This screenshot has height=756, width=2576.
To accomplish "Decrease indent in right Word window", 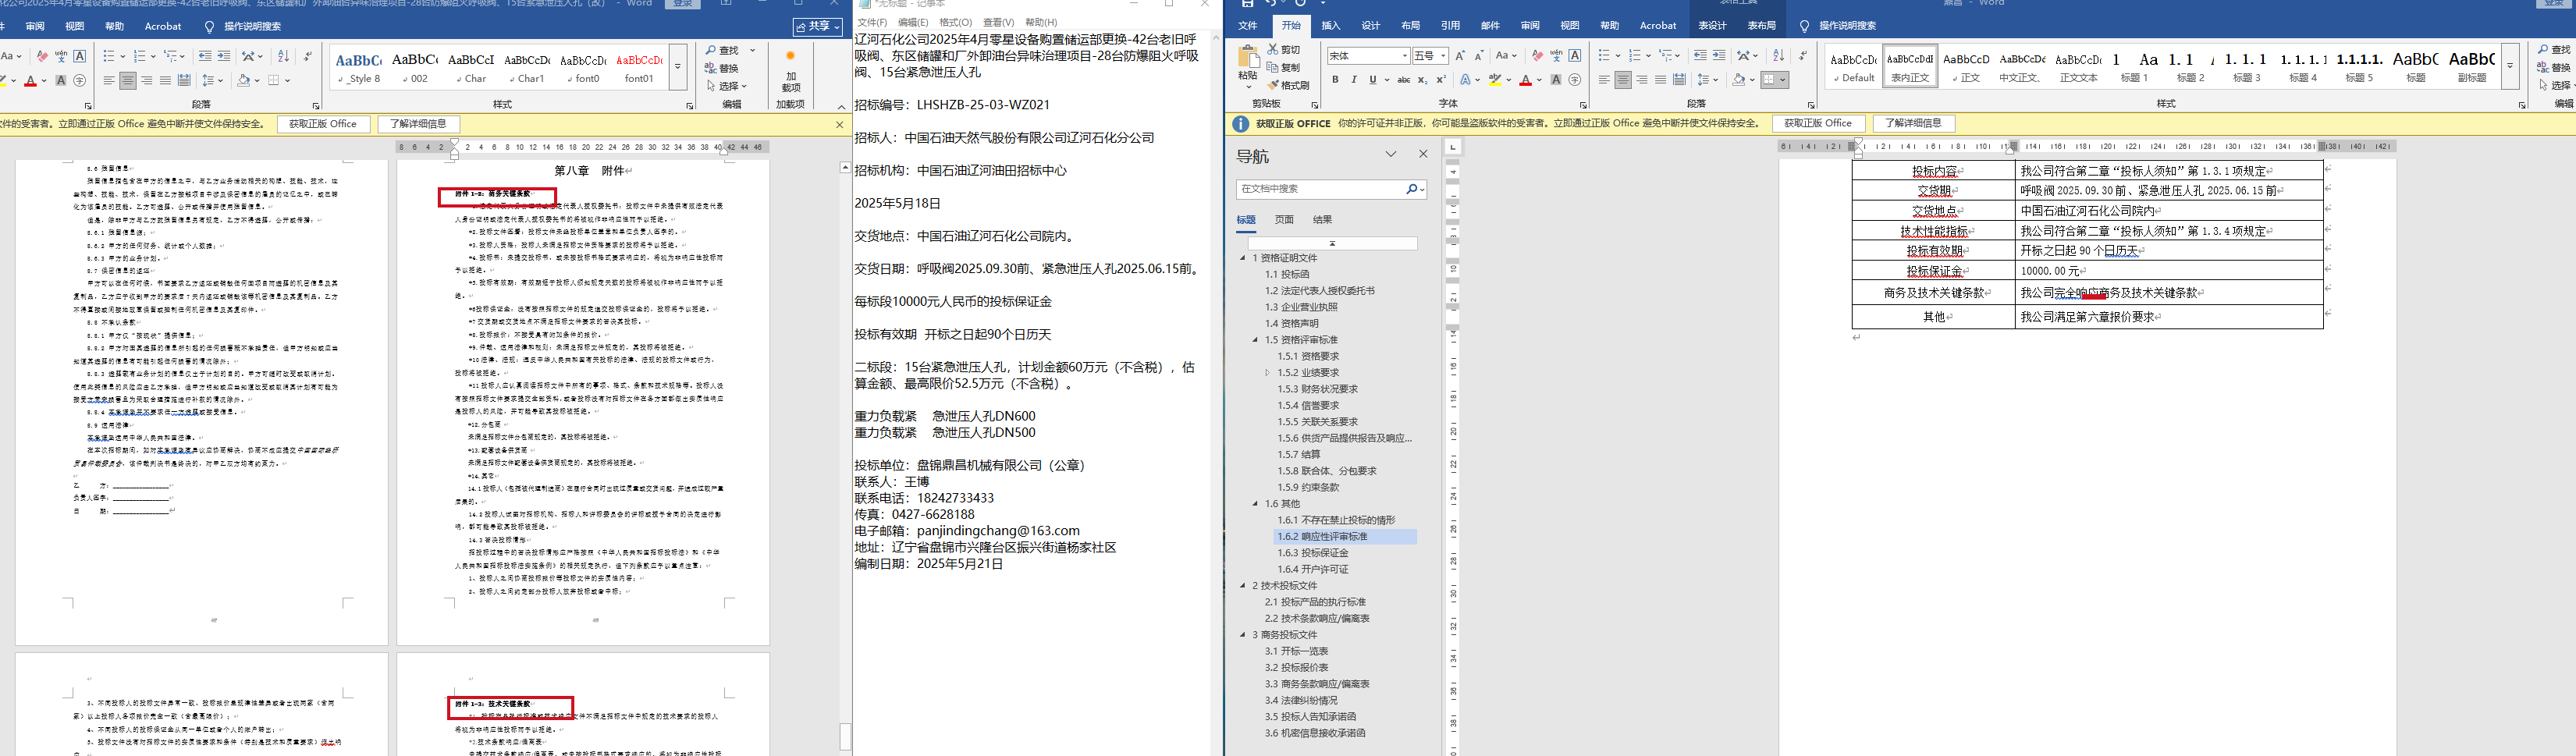I will click(x=1700, y=56).
